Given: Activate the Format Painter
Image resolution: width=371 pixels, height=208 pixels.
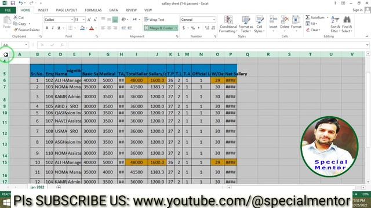Looking at the screenshot, I should click(x=27, y=30).
